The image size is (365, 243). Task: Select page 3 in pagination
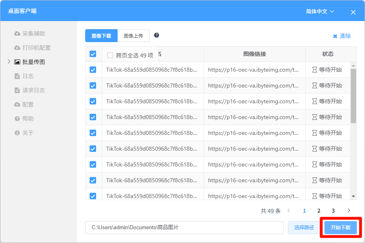point(333,211)
